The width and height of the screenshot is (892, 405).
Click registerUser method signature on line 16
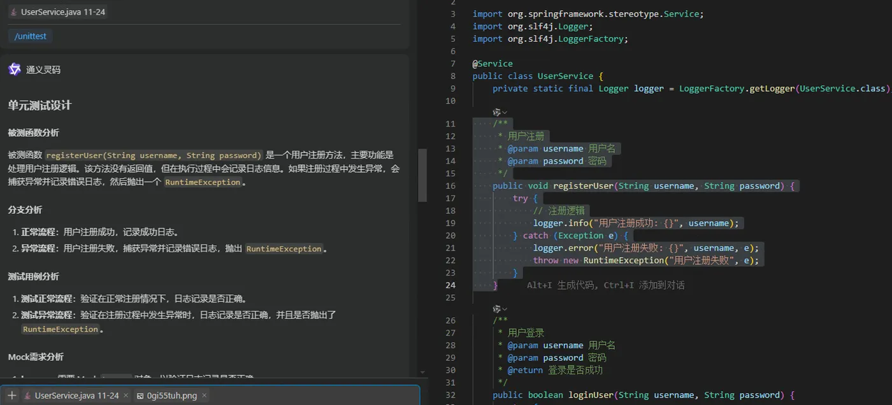tap(643, 186)
